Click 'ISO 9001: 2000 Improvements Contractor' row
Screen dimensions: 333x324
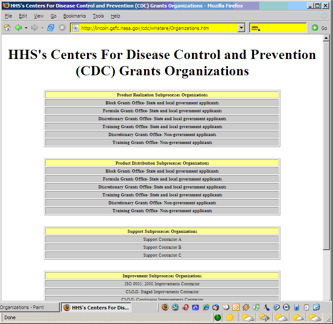pyautogui.click(x=162, y=284)
